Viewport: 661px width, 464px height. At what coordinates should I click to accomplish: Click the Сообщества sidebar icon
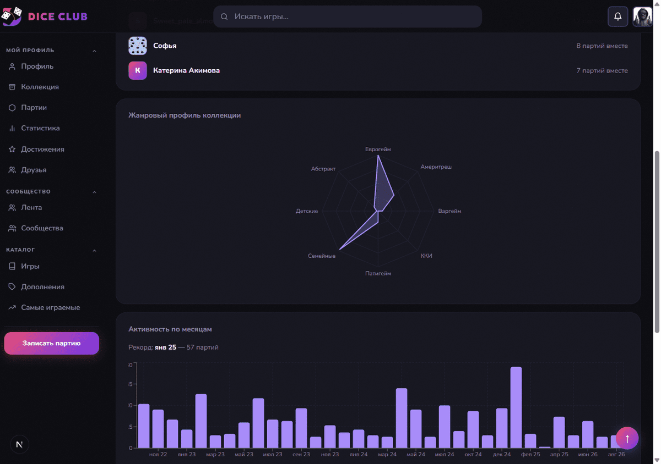click(12, 228)
